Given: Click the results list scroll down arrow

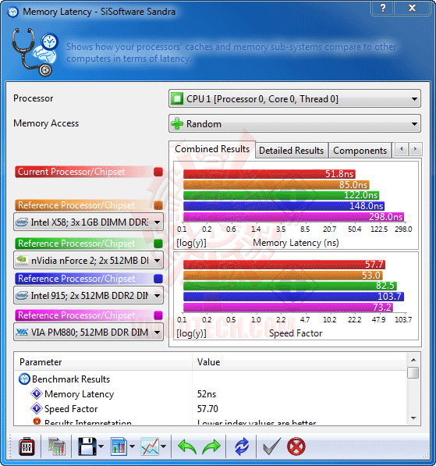Looking at the screenshot, I should click(x=413, y=418).
